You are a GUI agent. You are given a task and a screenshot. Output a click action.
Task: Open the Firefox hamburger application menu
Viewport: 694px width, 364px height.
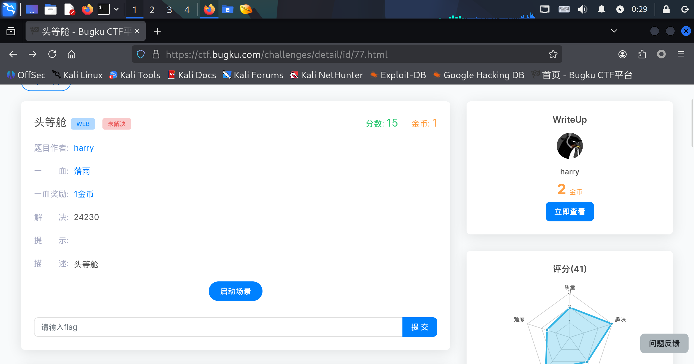click(681, 54)
